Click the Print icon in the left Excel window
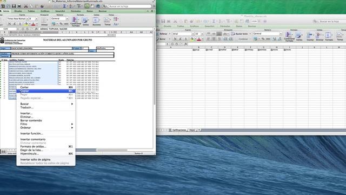Image resolution: width=346 pixels, height=195 pixels. point(19,6)
